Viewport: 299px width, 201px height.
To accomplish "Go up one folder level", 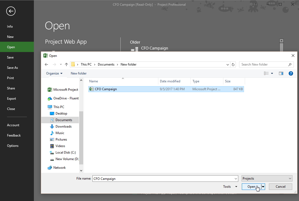I will pyautogui.click(x=66, y=64).
